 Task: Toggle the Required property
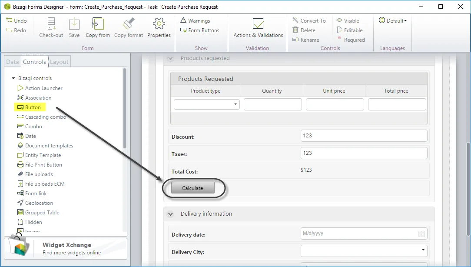pyautogui.click(x=351, y=40)
